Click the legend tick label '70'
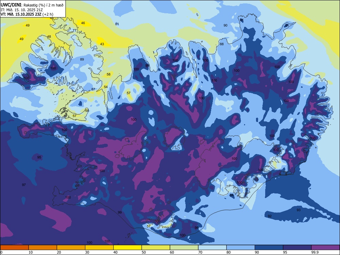This screenshot has height=255, width=340. click(200, 252)
